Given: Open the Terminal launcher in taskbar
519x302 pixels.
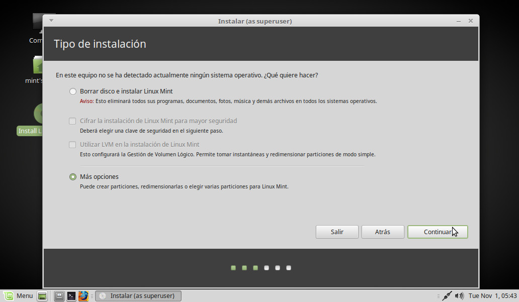Looking at the screenshot, I should click(x=71, y=296).
